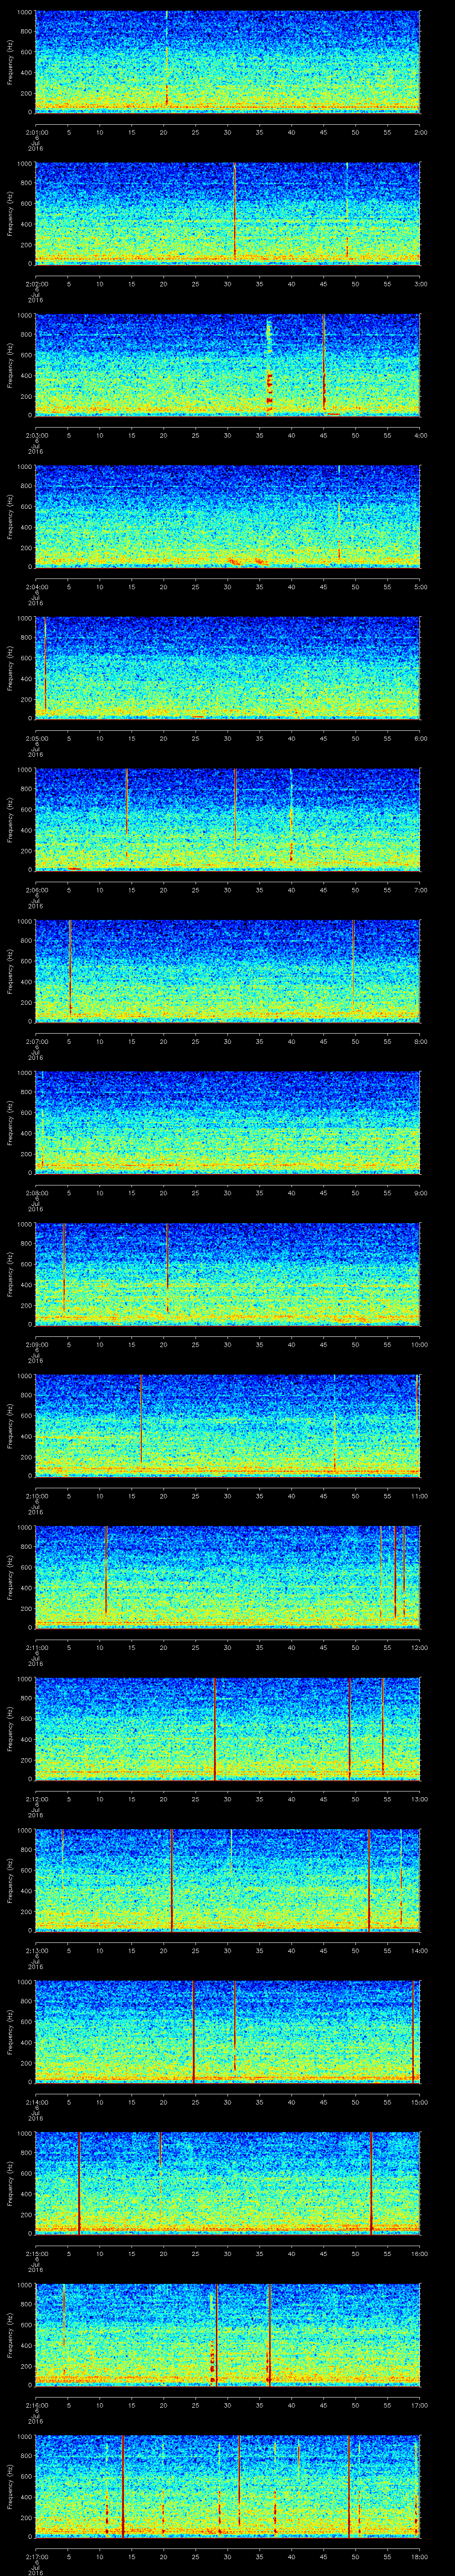
Task: Click the 2:08:00 start time label
Action: coord(36,1193)
